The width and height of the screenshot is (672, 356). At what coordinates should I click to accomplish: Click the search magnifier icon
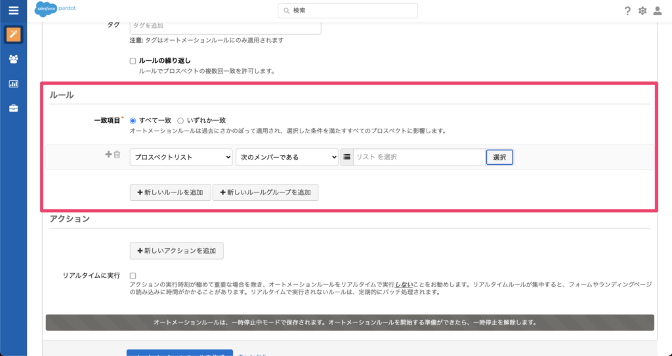click(x=286, y=11)
